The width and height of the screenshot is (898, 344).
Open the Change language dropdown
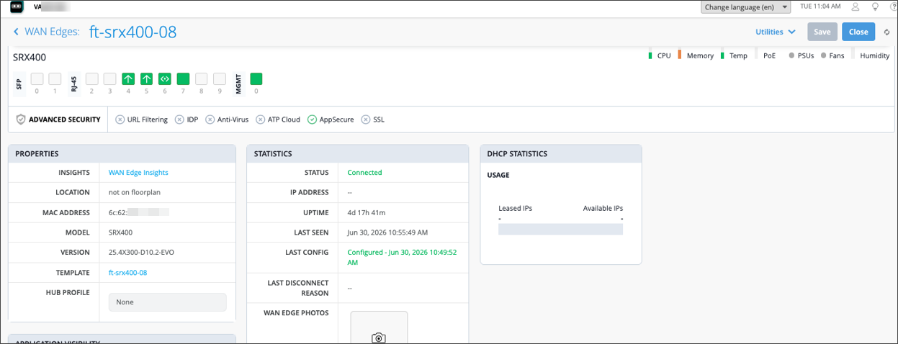[x=747, y=6]
